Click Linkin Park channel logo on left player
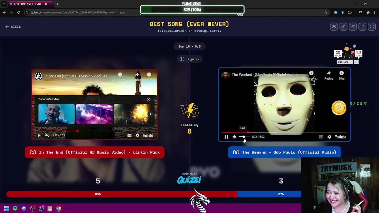 coord(38,76)
